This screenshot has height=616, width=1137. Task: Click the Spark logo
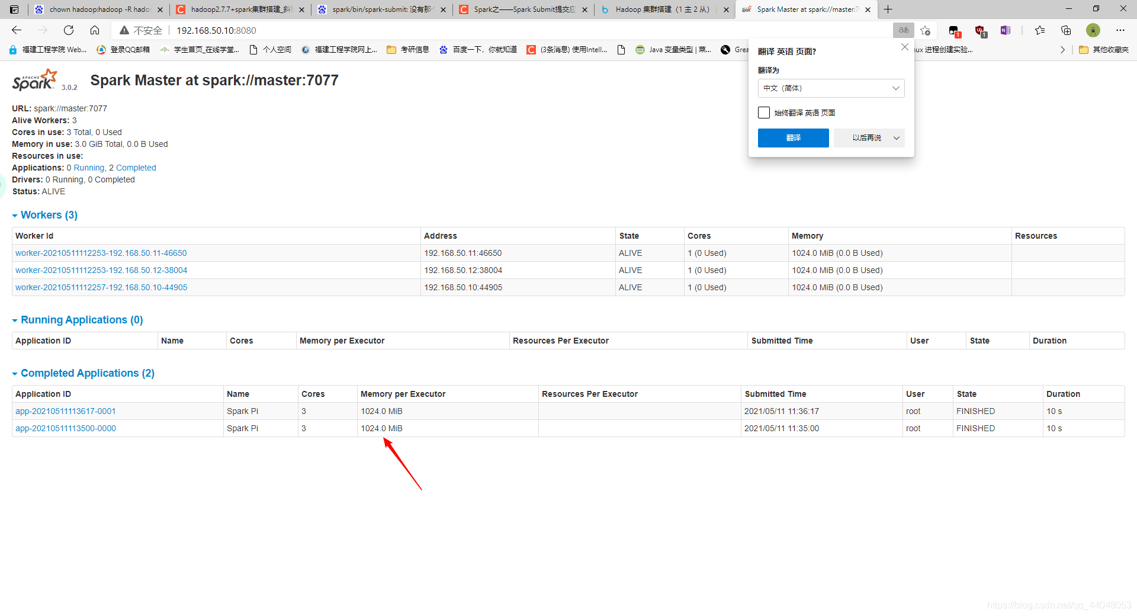coord(35,80)
